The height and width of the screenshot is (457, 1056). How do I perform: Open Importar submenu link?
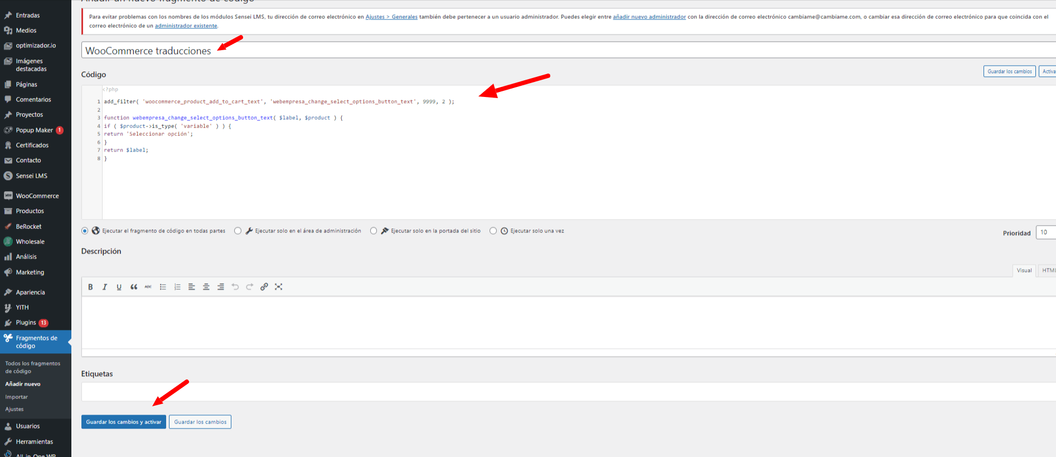17,397
